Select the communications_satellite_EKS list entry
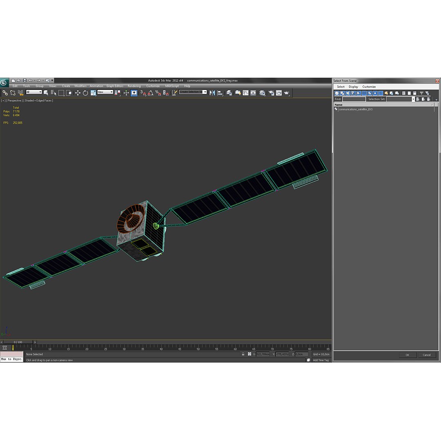Viewport: 441px width, 441px height. (x=356, y=109)
